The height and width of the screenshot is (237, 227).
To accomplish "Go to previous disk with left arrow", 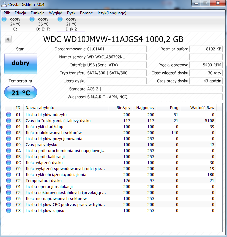I will pos(8,39).
